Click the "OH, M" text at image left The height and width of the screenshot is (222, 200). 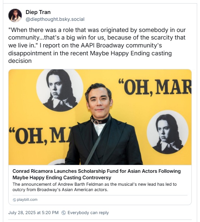[41, 136]
